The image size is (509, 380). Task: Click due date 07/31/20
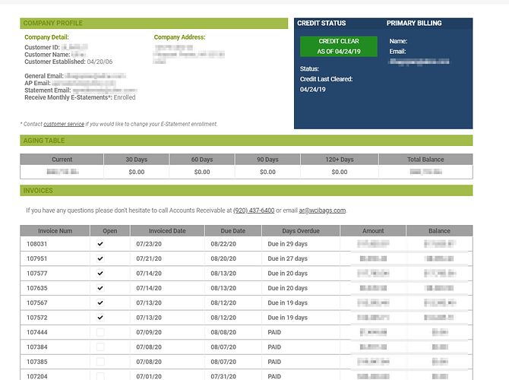click(x=223, y=376)
